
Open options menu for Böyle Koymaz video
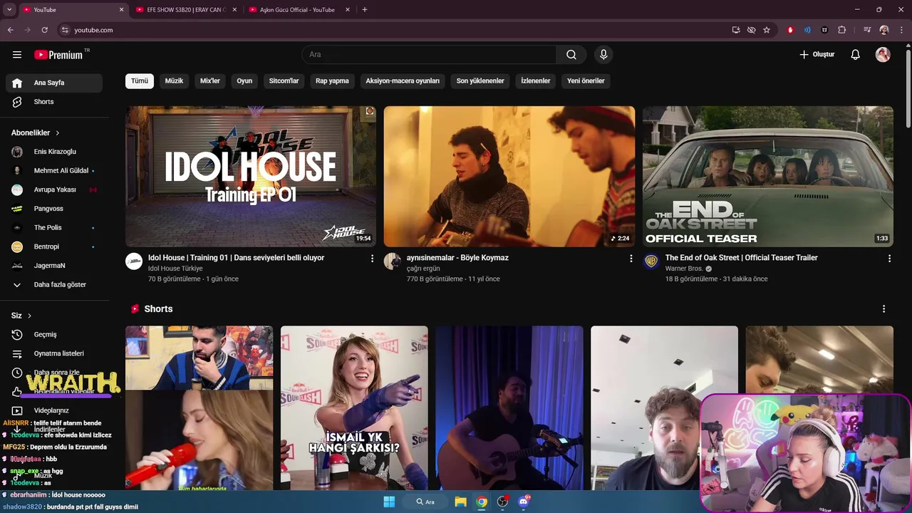click(x=631, y=259)
